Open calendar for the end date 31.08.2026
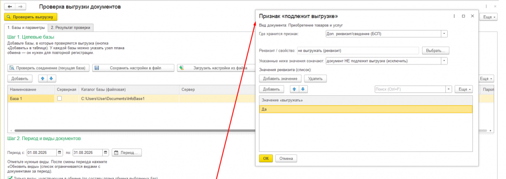 click(x=106, y=152)
